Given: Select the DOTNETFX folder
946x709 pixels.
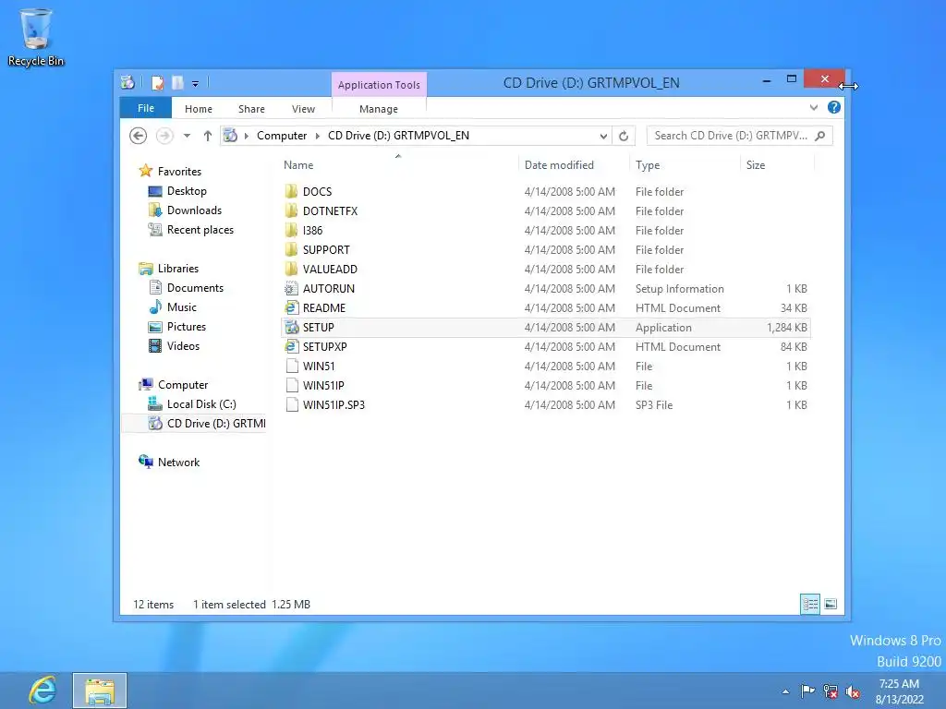Looking at the screenshot, I should 545,211.
